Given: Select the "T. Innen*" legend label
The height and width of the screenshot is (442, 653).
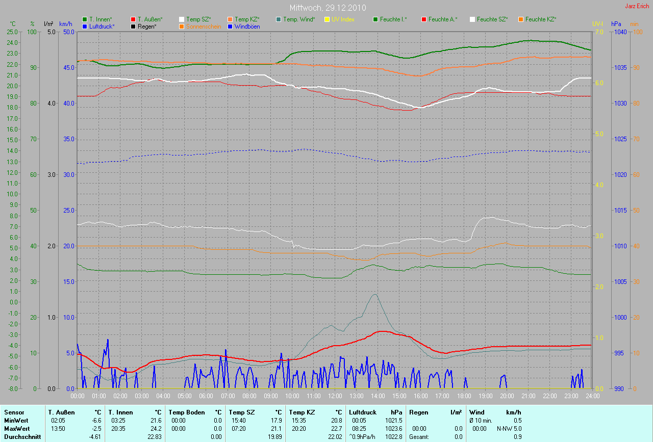Looking at the screenshot, I should [101, 19].
